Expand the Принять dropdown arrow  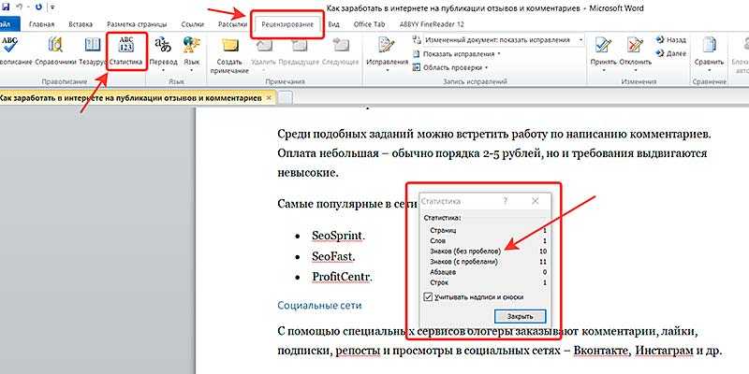point(604,70)
